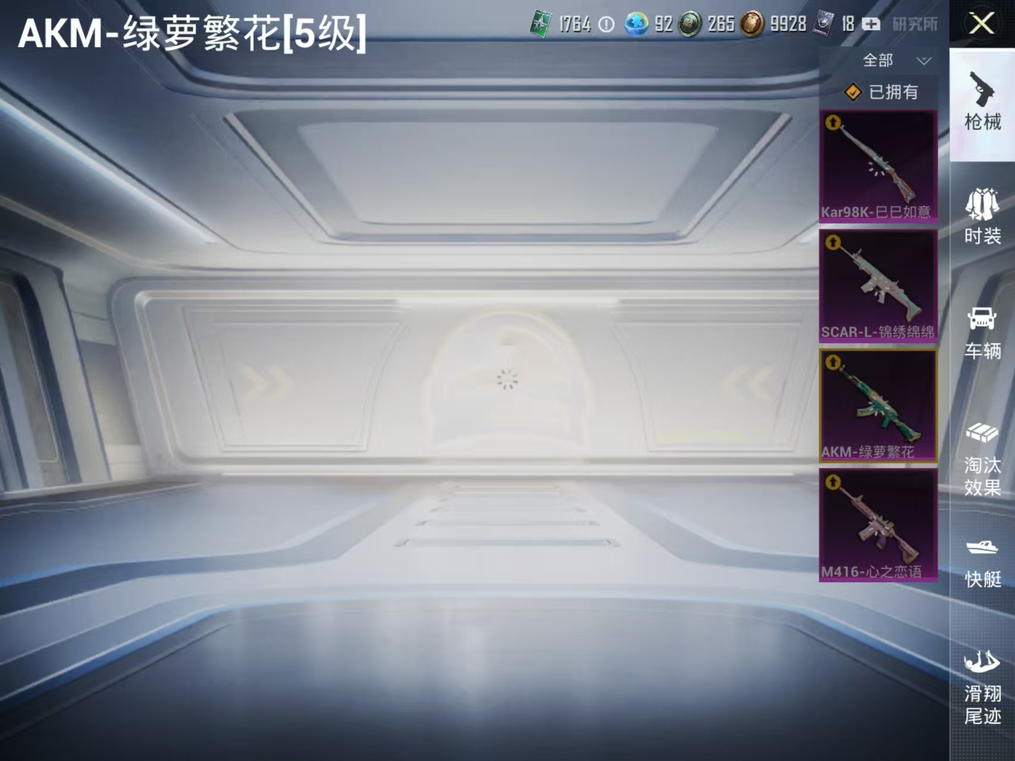Select the AKM-绿萝繁花 skin thumbnail

[x=878, y=406]
